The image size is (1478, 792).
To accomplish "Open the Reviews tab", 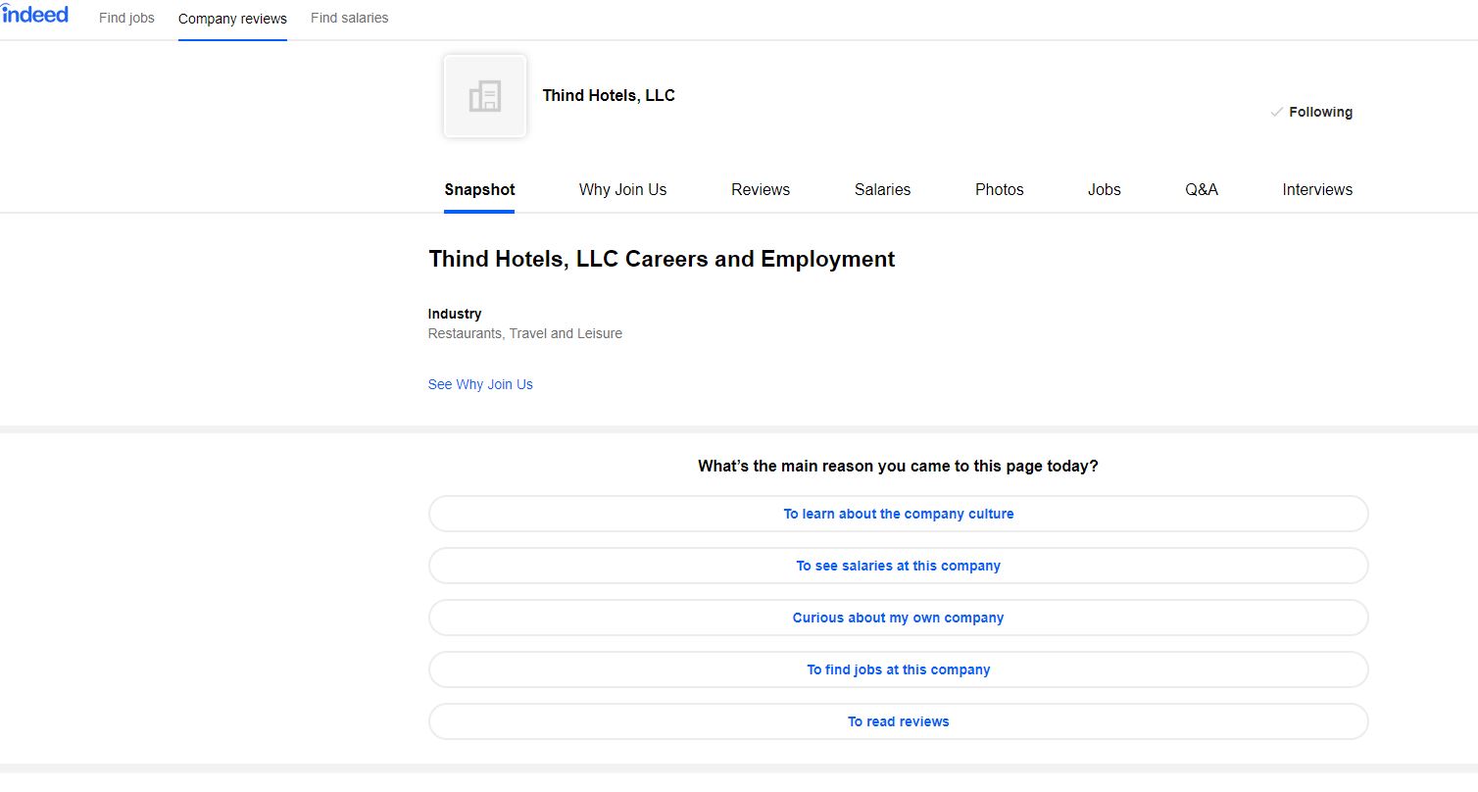I will tap(761, 190).
